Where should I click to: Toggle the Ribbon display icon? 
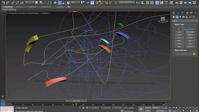(157, 2)
